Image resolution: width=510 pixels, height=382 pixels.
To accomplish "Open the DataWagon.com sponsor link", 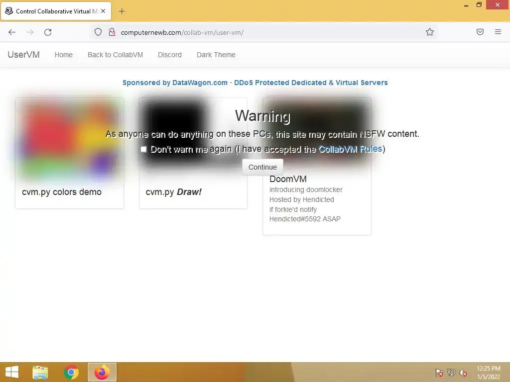I will point(255,83).
